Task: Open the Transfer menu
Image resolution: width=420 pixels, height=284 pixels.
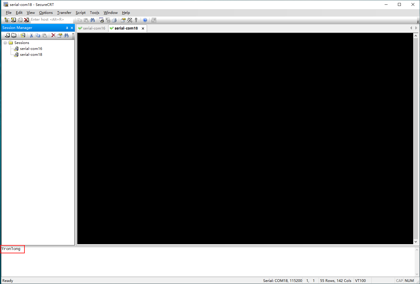Action: (x=64, y=13)
